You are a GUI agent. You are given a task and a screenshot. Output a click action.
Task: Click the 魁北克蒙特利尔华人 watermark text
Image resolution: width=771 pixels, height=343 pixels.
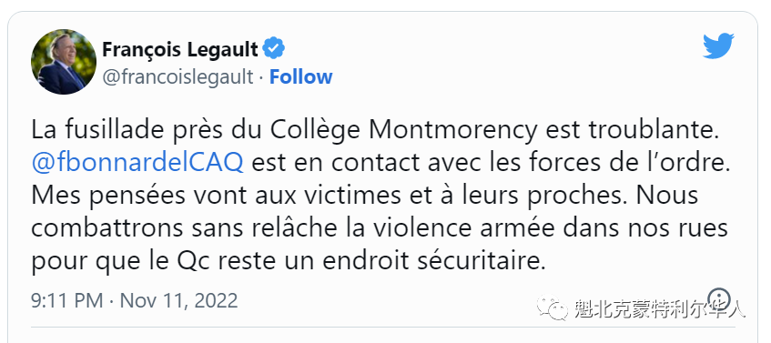pos(659,308)
